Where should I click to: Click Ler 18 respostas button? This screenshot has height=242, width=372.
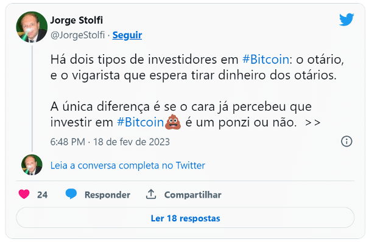click(x=185, y=218)
